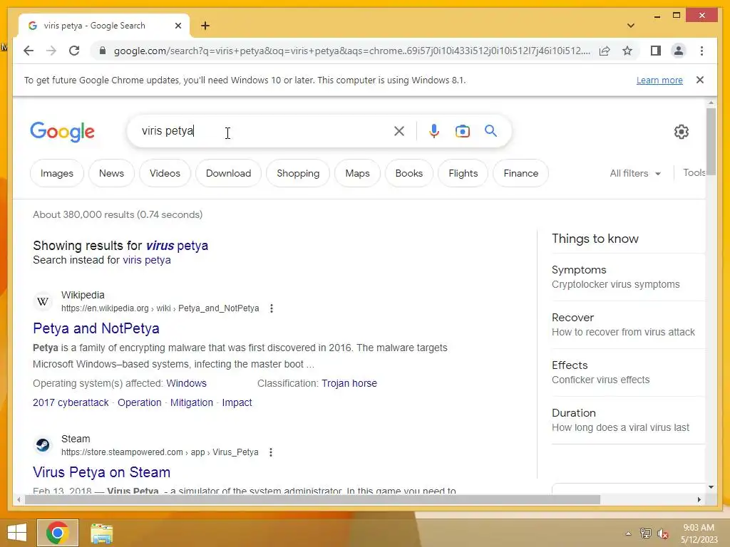Open Chrome three-dot menu
The width and height of the screenshot is (730, 547).
click(701, 51)
